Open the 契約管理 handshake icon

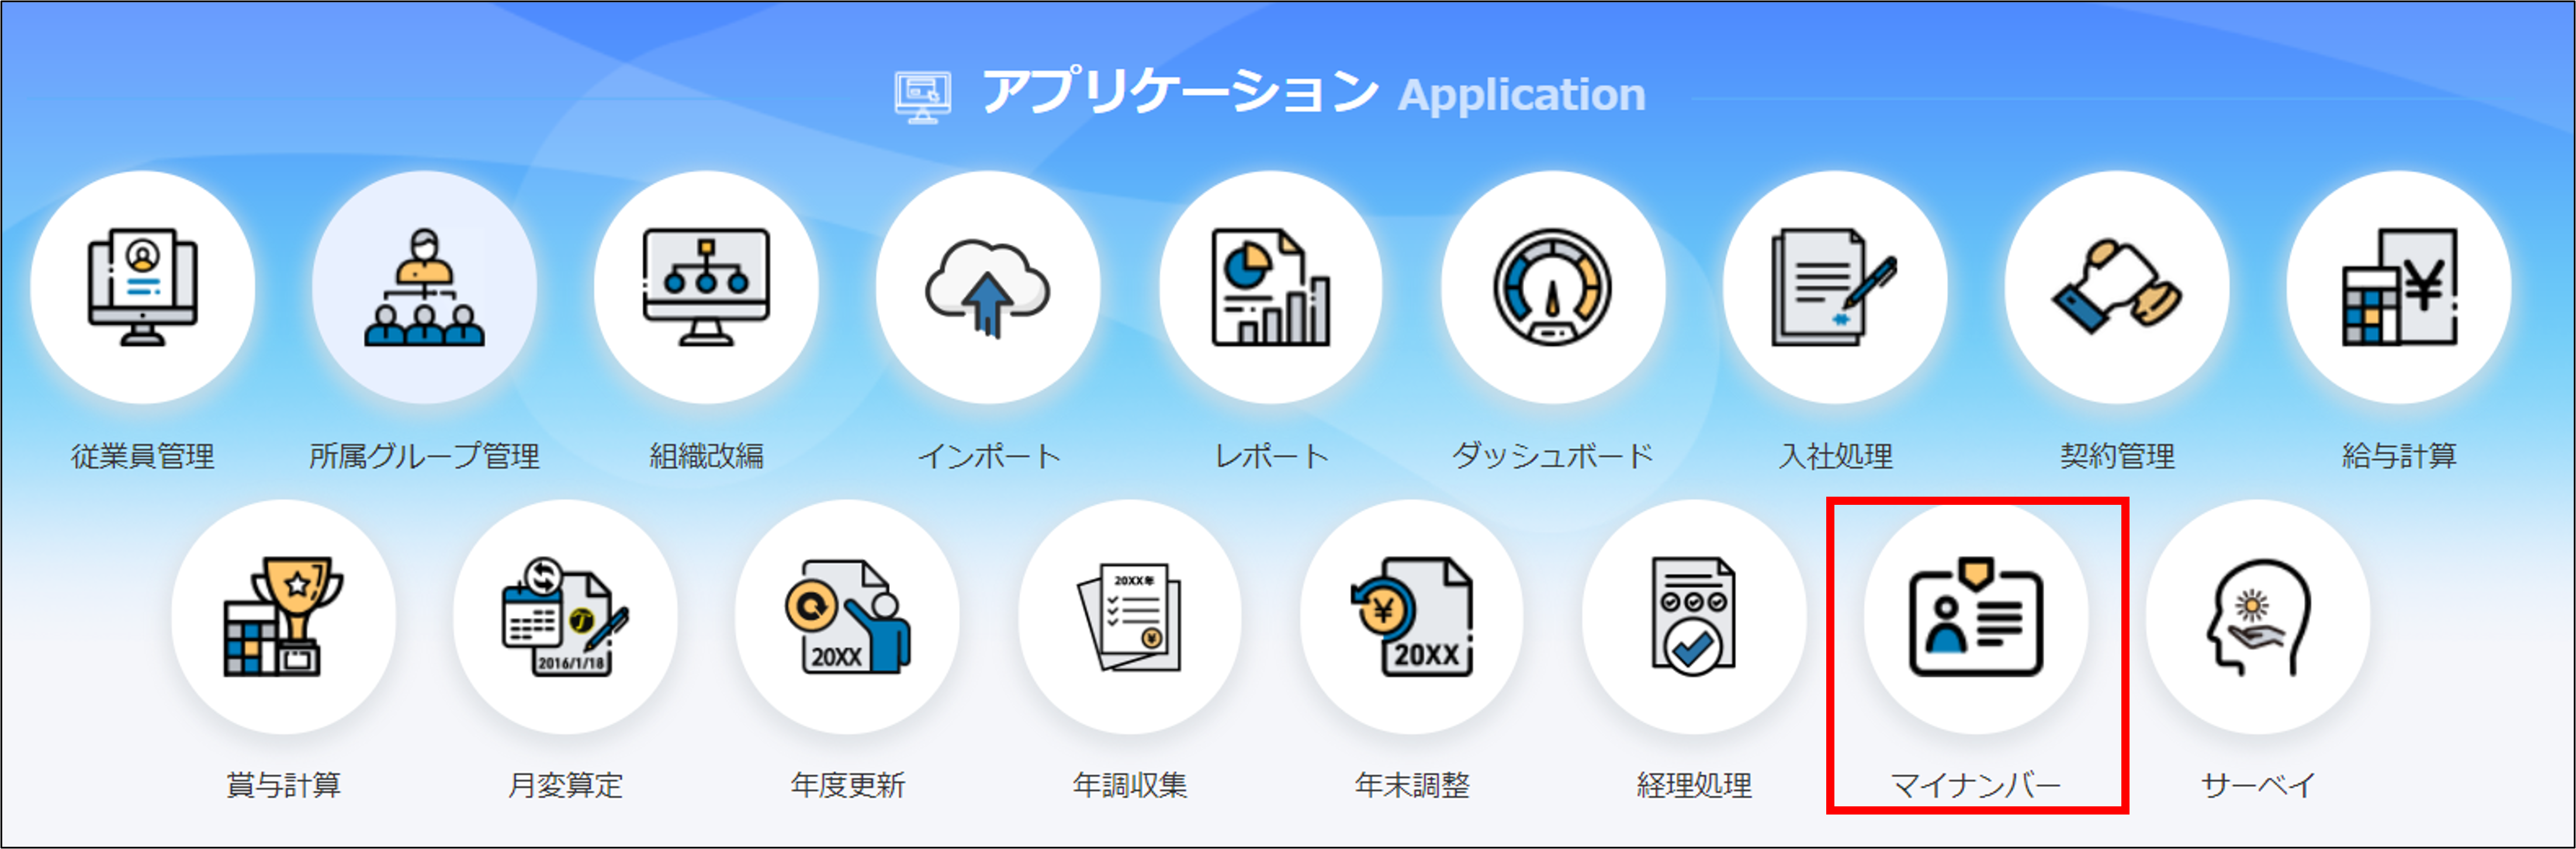2117,287
